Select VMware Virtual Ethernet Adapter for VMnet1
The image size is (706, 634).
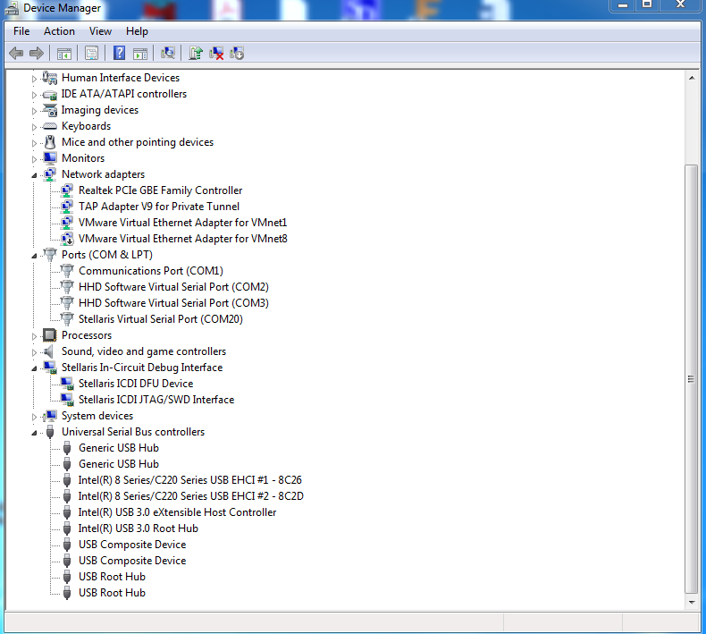tap(183, 223)
